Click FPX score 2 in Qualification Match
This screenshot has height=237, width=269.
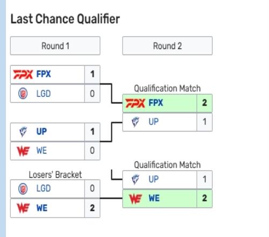pyautogui.click(x=204, y=103)
